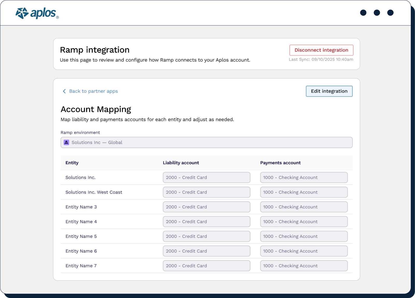This screenshot has width=415, height=298.
Task: Click the Ramp icon in environment field
Action: (x=66, y=143)
